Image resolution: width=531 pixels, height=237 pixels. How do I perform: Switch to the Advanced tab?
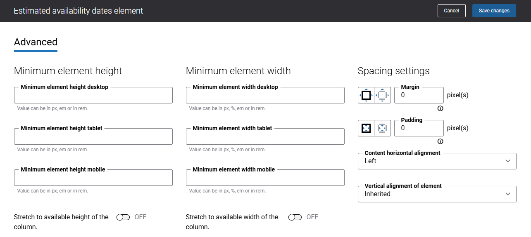[36, 42]
